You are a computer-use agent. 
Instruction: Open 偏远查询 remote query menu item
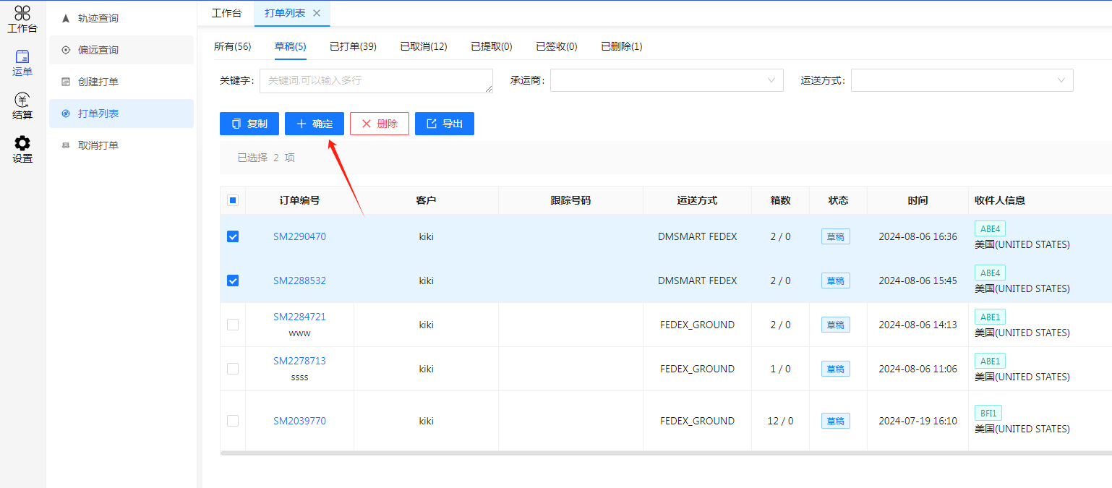[121, 50]
